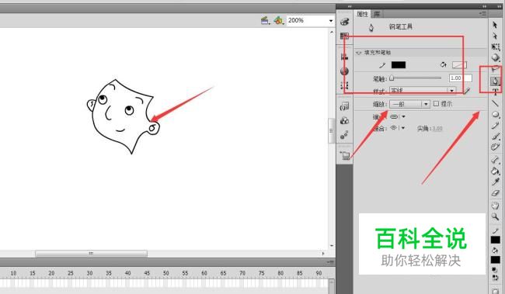Switch to the 属性 Properties tab
This screenshot has height=294, width=505.
(362, 14)
